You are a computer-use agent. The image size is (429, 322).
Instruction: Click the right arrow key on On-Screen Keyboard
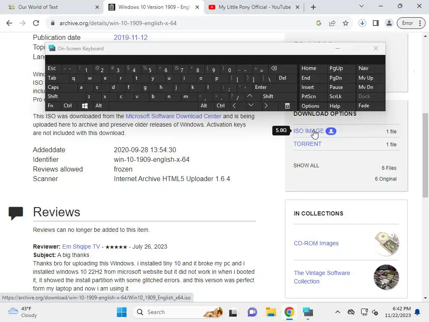pos(266,106)
